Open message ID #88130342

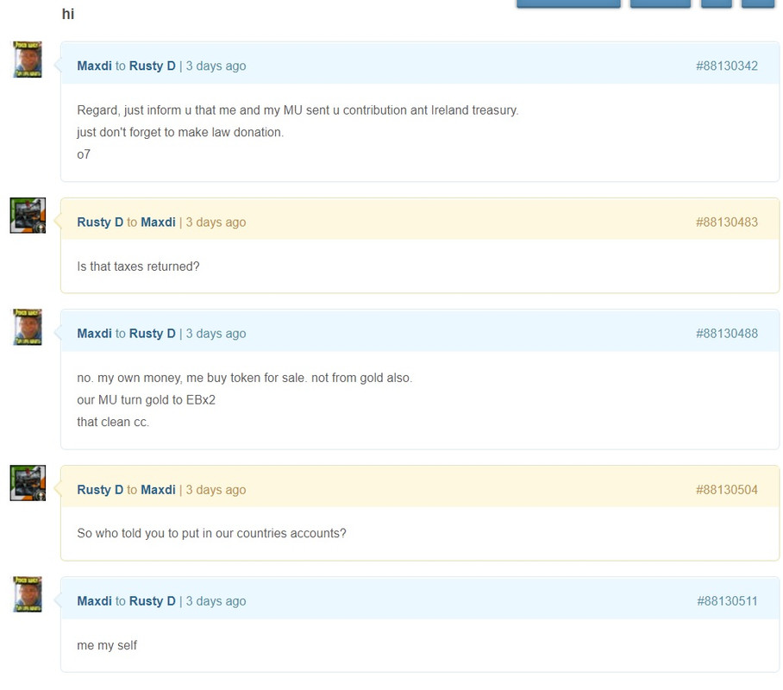[x=727, y=66]
